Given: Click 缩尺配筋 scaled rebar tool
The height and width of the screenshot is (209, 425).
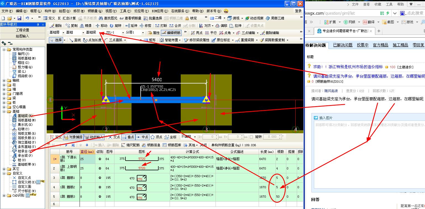Looking at the screenshot, I should 131,145.
